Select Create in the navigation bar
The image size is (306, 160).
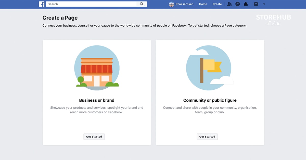tap(217, 4)
